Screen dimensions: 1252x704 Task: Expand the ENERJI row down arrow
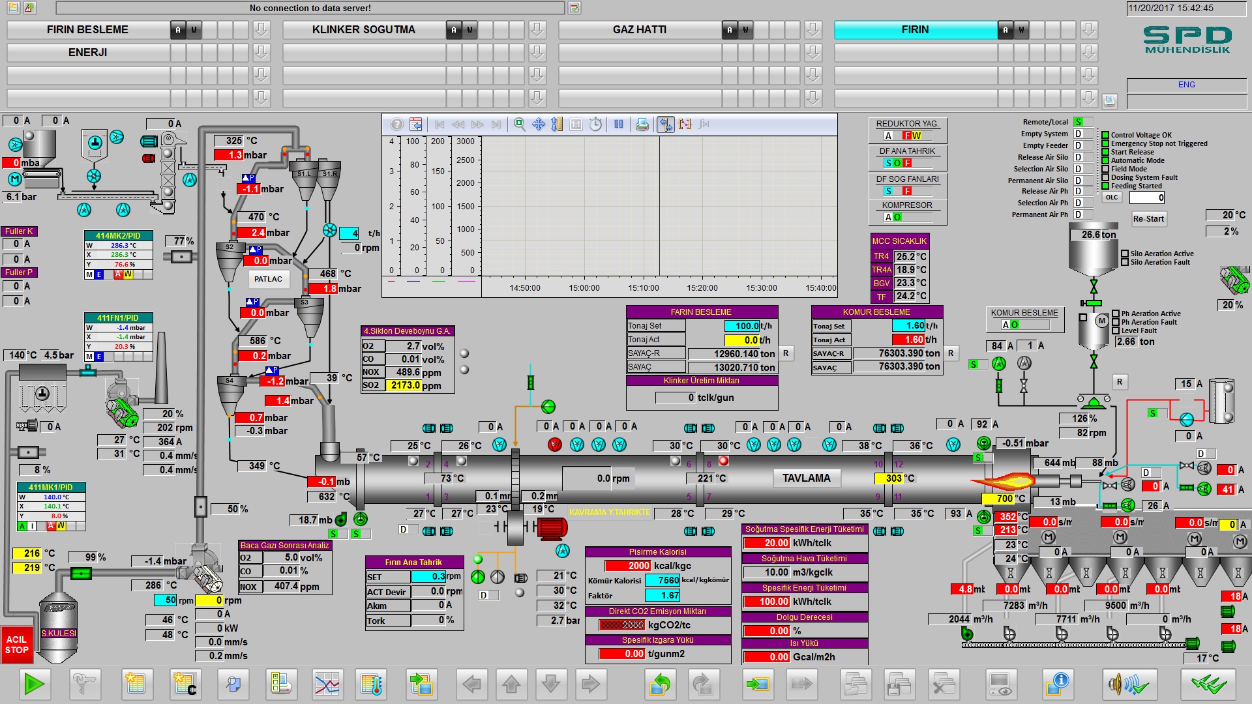(x=261, y=52)
